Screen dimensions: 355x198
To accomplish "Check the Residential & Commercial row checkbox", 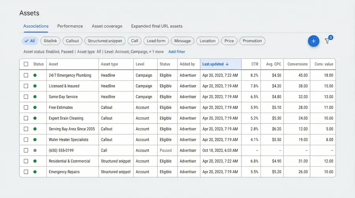I will (26, 161).
